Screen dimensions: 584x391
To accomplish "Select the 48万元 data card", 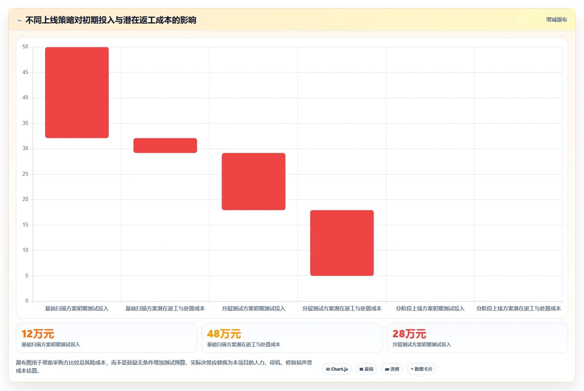I will (x=292, y=338).
